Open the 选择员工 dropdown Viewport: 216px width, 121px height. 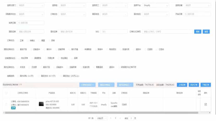[114, 5]
